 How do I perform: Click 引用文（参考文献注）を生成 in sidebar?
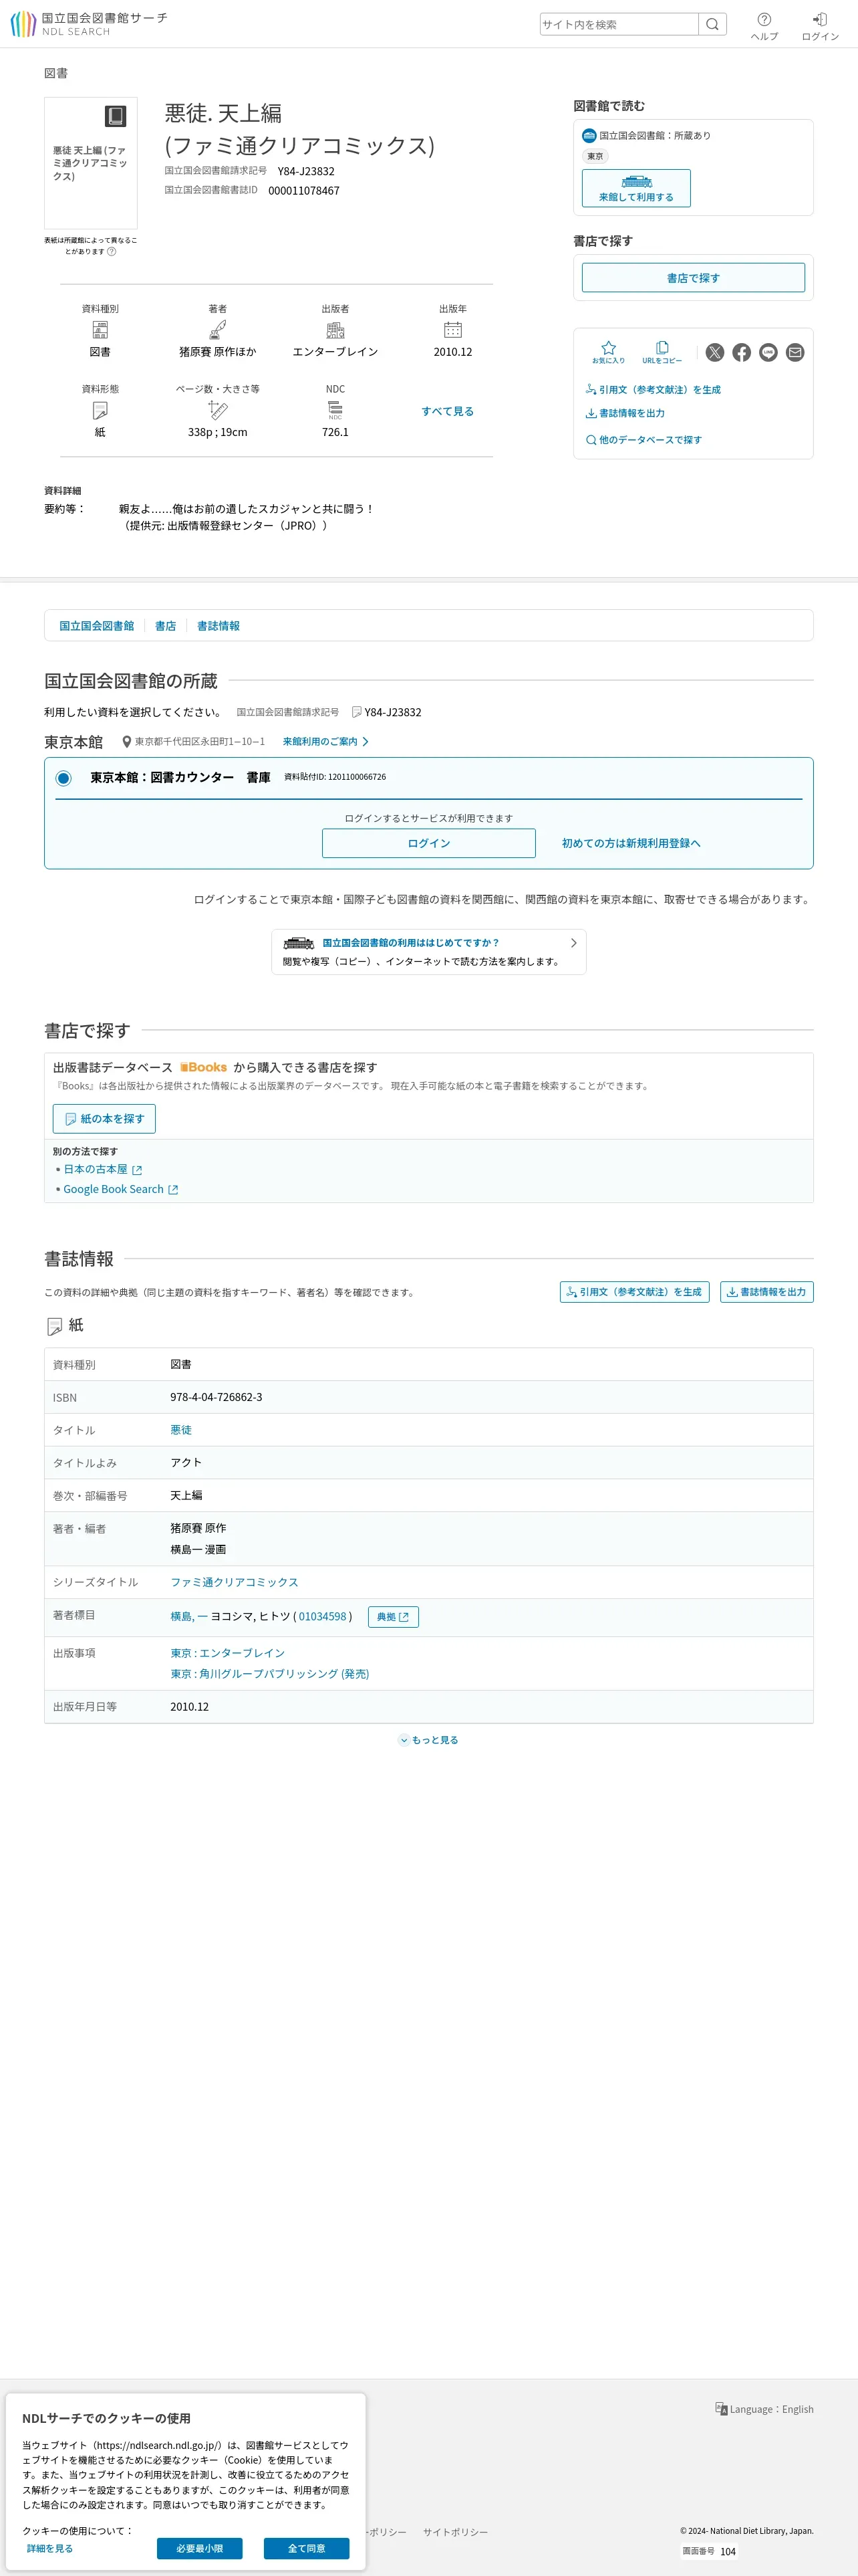click(654, 390)
